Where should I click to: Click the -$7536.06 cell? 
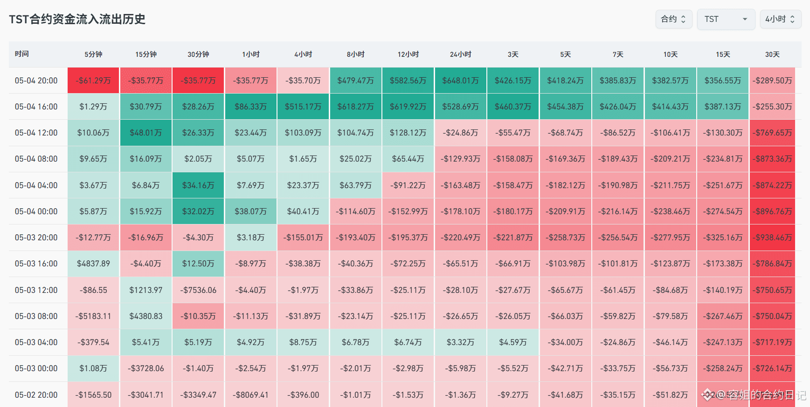[x=198, y=290]
